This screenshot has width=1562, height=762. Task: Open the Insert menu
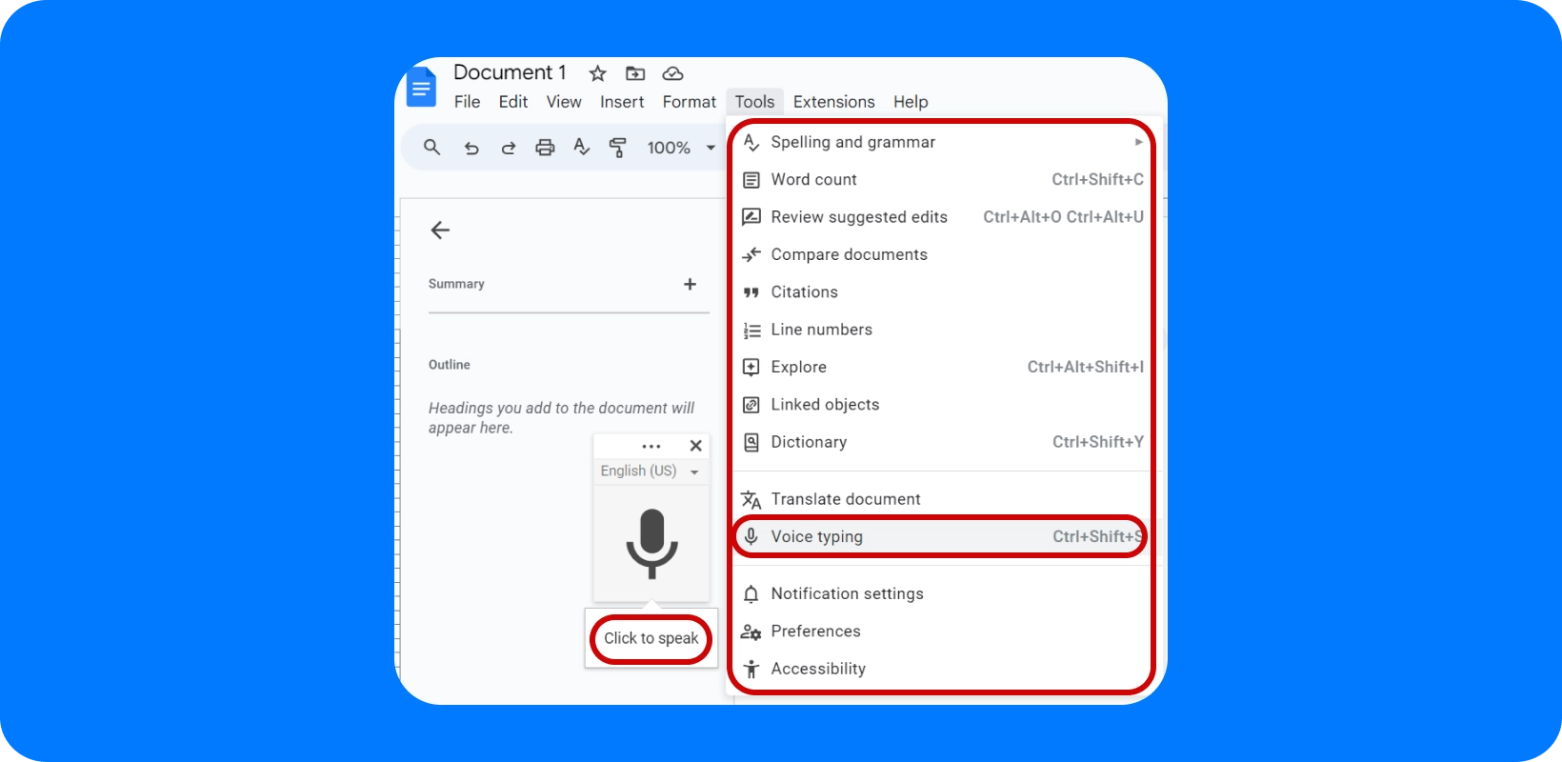click(x=622, y=102)
